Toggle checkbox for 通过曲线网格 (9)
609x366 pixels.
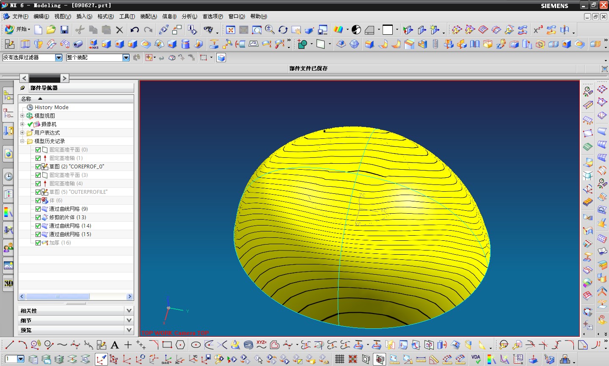(38, 209)
